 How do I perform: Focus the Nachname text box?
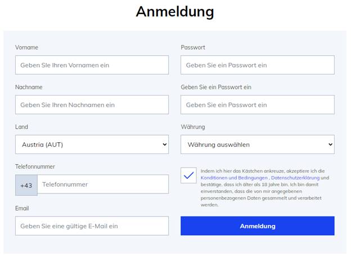click(92, 105)
